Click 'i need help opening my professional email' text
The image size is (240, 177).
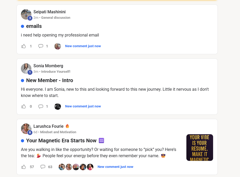(x=60, y=35)
